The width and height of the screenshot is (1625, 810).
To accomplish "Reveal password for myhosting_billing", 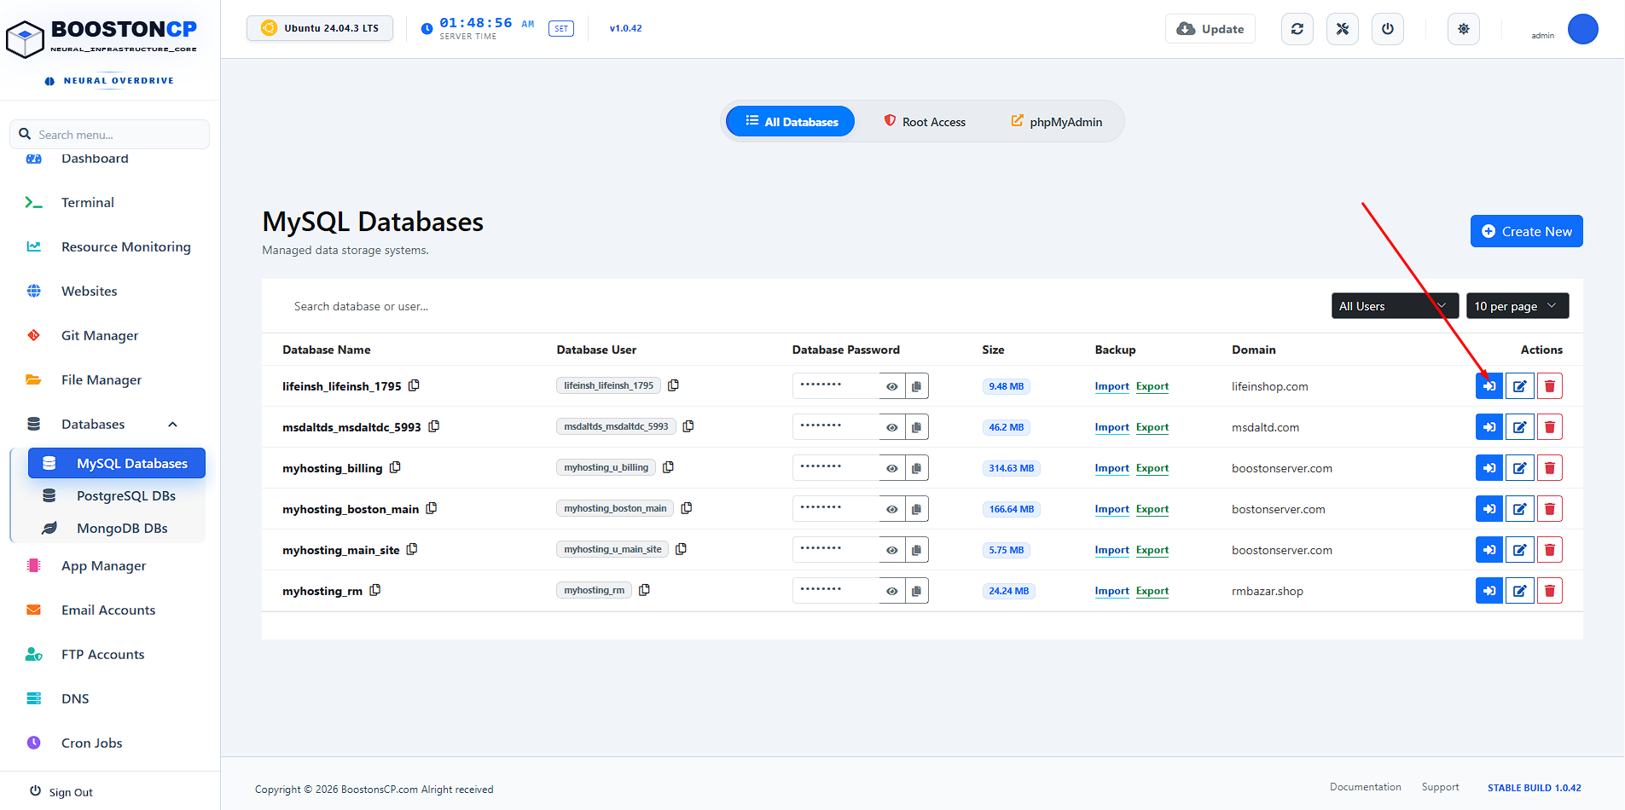I will coord(891,468).
